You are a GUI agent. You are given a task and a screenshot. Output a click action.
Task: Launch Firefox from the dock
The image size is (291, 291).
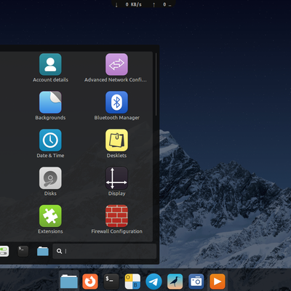click(90, 282)
